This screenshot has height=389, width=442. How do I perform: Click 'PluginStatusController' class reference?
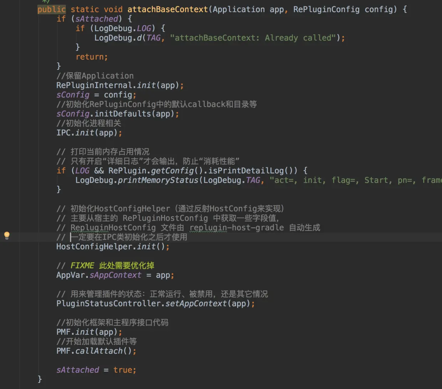[108, 303]
